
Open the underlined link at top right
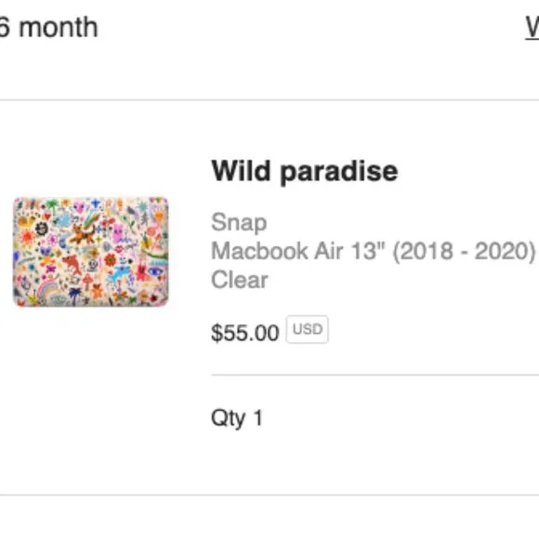pyautogui.click(x=532, y=28)
